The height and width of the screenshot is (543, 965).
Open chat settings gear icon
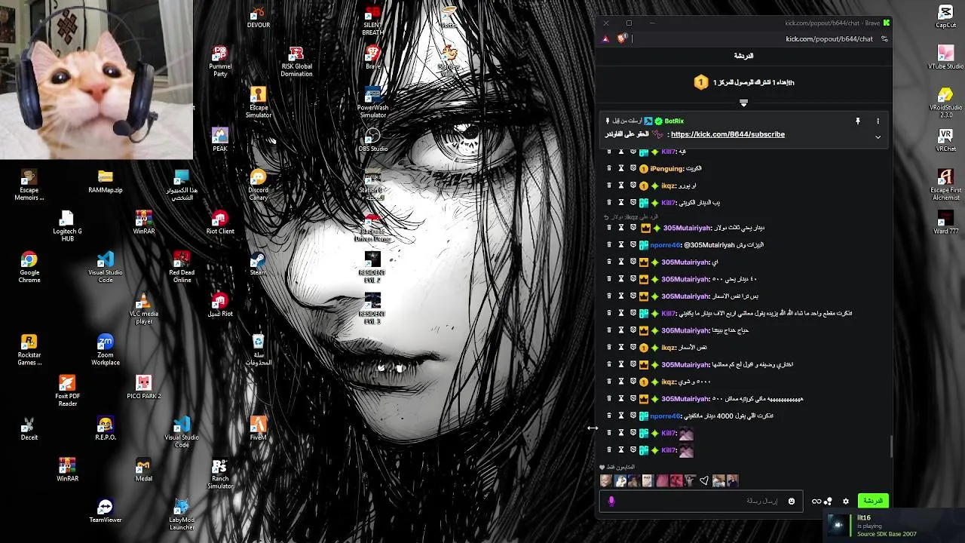(x=846, y=501)
